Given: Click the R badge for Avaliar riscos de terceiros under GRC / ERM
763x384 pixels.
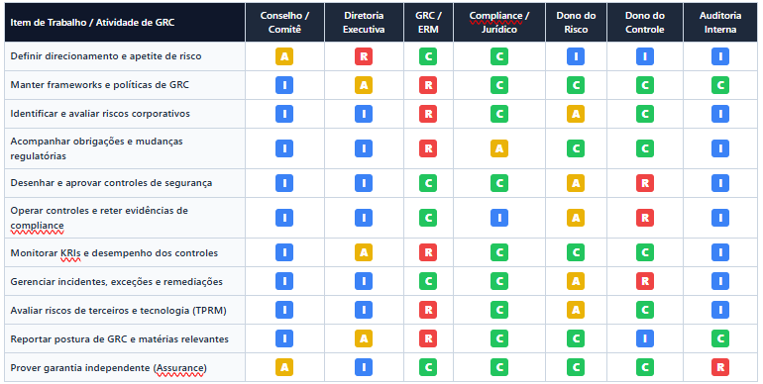Looking at the screenshot, I should click(428, 310).
